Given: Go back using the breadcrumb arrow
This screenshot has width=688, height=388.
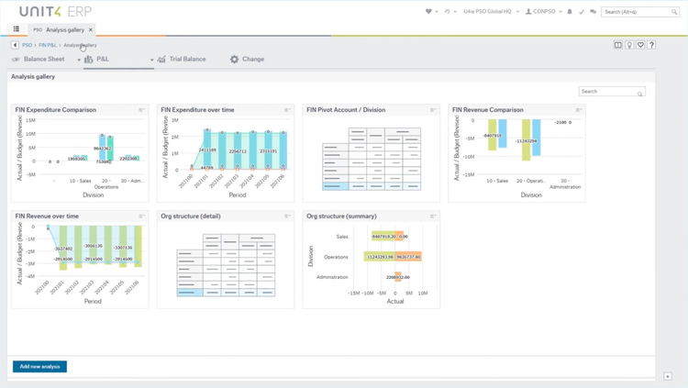Looking at the screenshot, I should [x=15, y=45].
